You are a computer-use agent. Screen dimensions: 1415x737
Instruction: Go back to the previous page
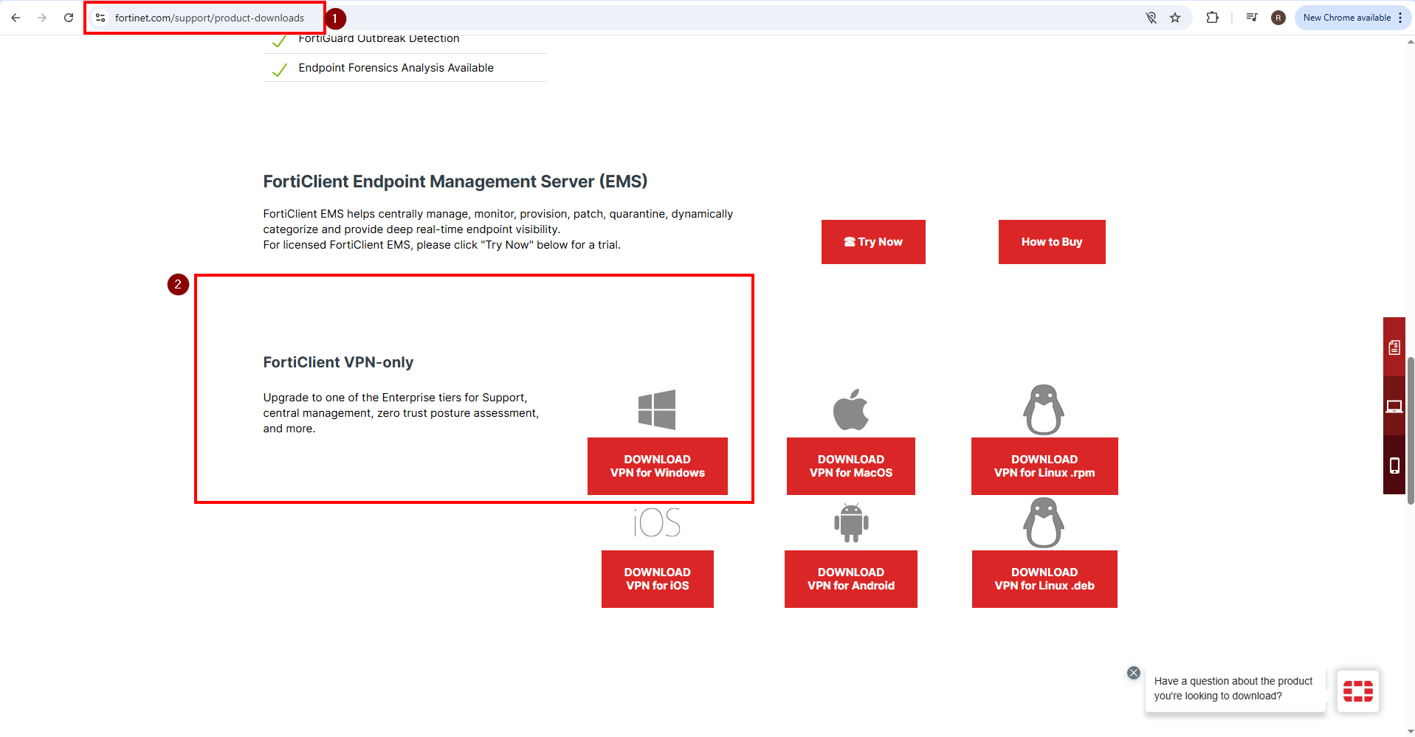point(16,18)
